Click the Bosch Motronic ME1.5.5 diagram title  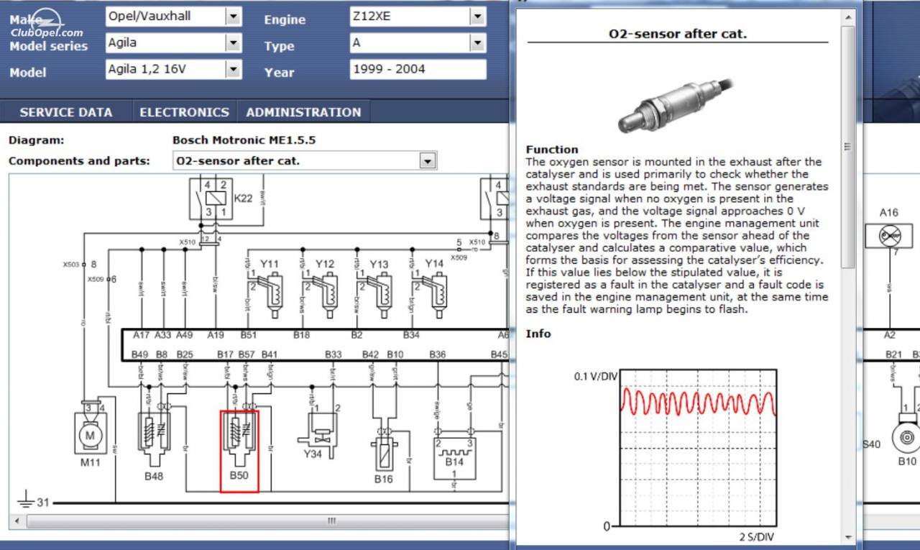pos(244,140)
